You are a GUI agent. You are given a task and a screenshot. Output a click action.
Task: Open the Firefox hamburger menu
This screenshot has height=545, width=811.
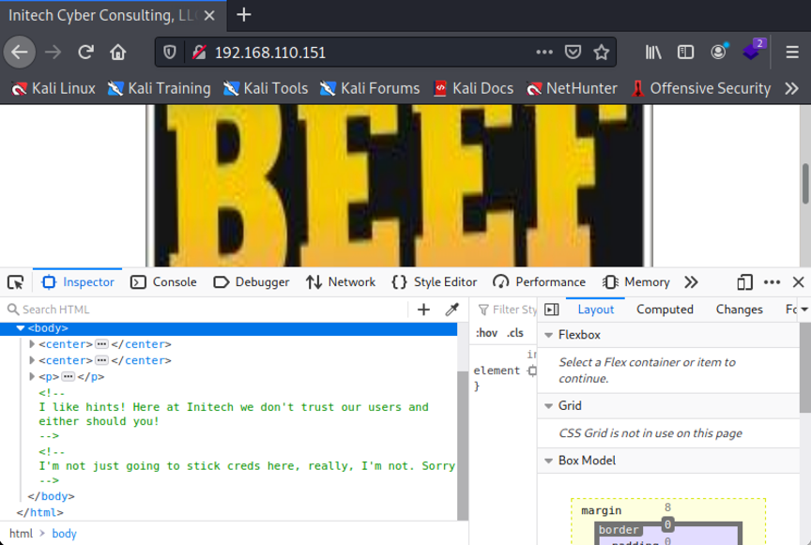coord(792,53)
